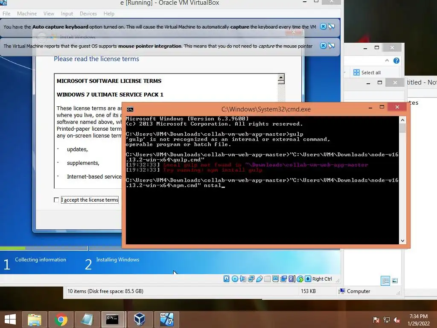Click the Right Ctrl host key label
437x328 pixels.
point(322,278)
